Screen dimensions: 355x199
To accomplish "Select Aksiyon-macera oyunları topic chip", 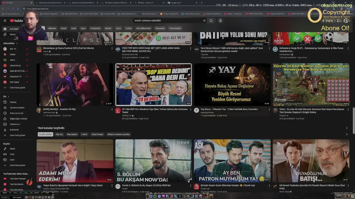I will point(118,134).
